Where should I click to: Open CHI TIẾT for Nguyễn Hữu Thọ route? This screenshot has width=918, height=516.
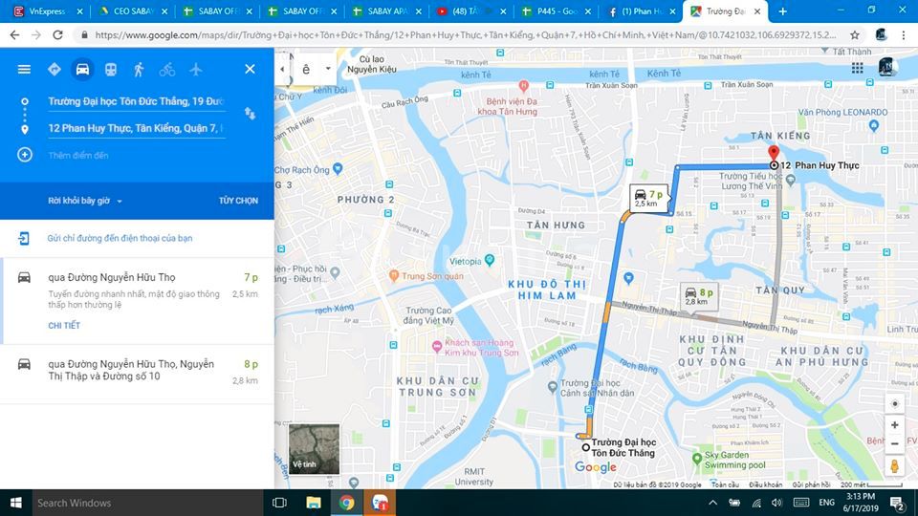(x=64, y=326)
